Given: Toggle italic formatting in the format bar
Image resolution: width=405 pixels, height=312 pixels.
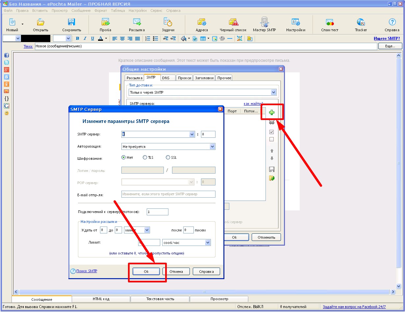Looking at the screenshot, I should point(85,38).
